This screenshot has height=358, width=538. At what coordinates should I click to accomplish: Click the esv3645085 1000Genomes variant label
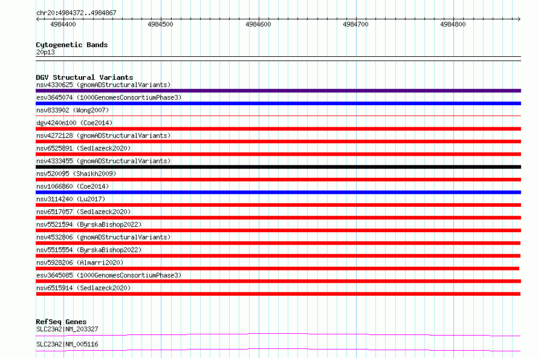pos(109,275)
